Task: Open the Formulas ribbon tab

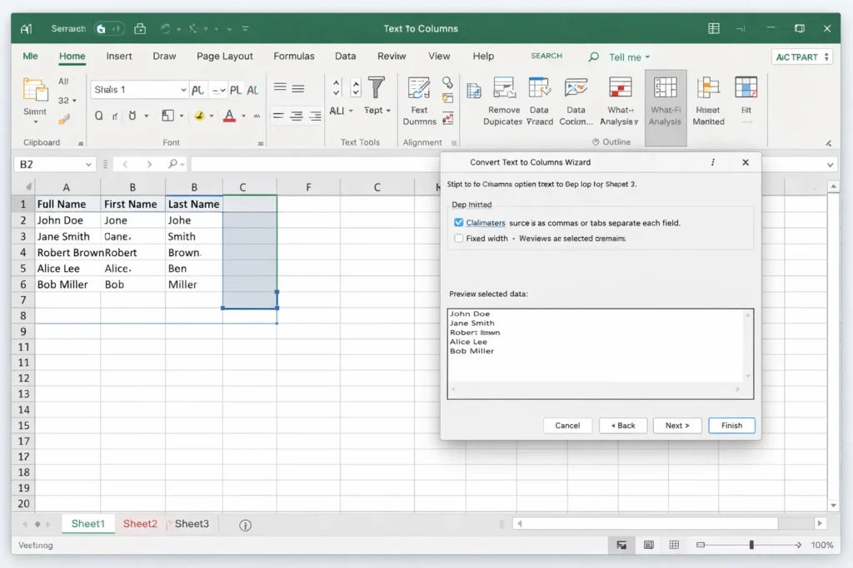Action: click(293, 57)
